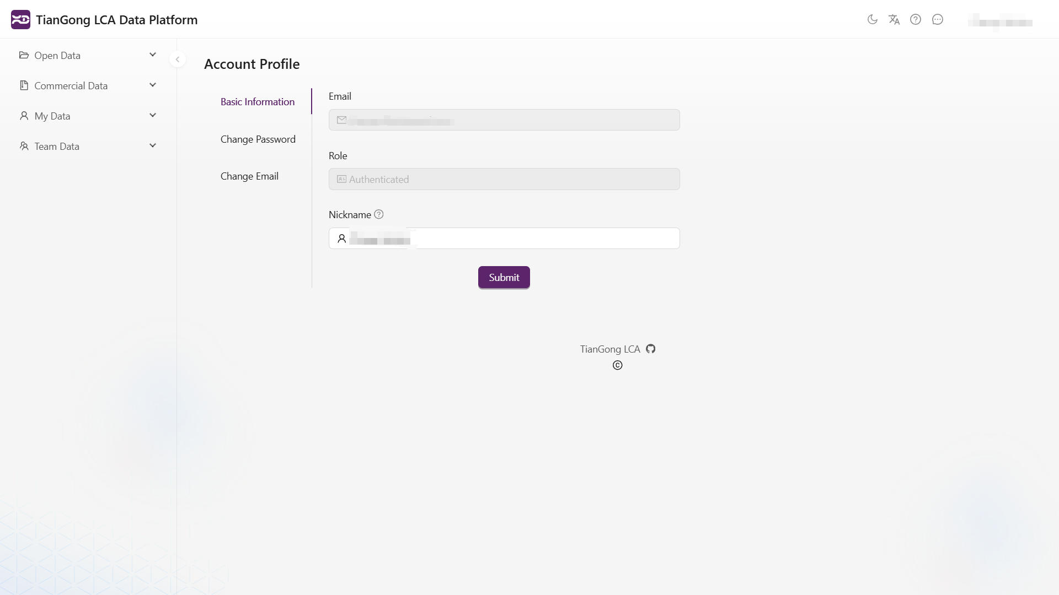1059x595 pixels.
Task: Click the TianGong logo icon
Action: 20,20
